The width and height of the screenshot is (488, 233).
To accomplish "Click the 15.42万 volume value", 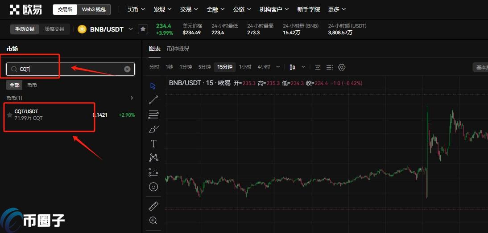I will pos(292,33).
